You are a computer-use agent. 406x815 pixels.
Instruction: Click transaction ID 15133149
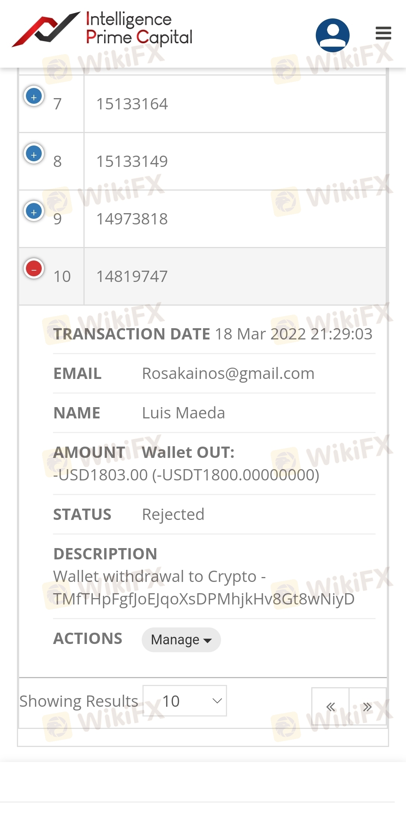(x=132, y=162)
